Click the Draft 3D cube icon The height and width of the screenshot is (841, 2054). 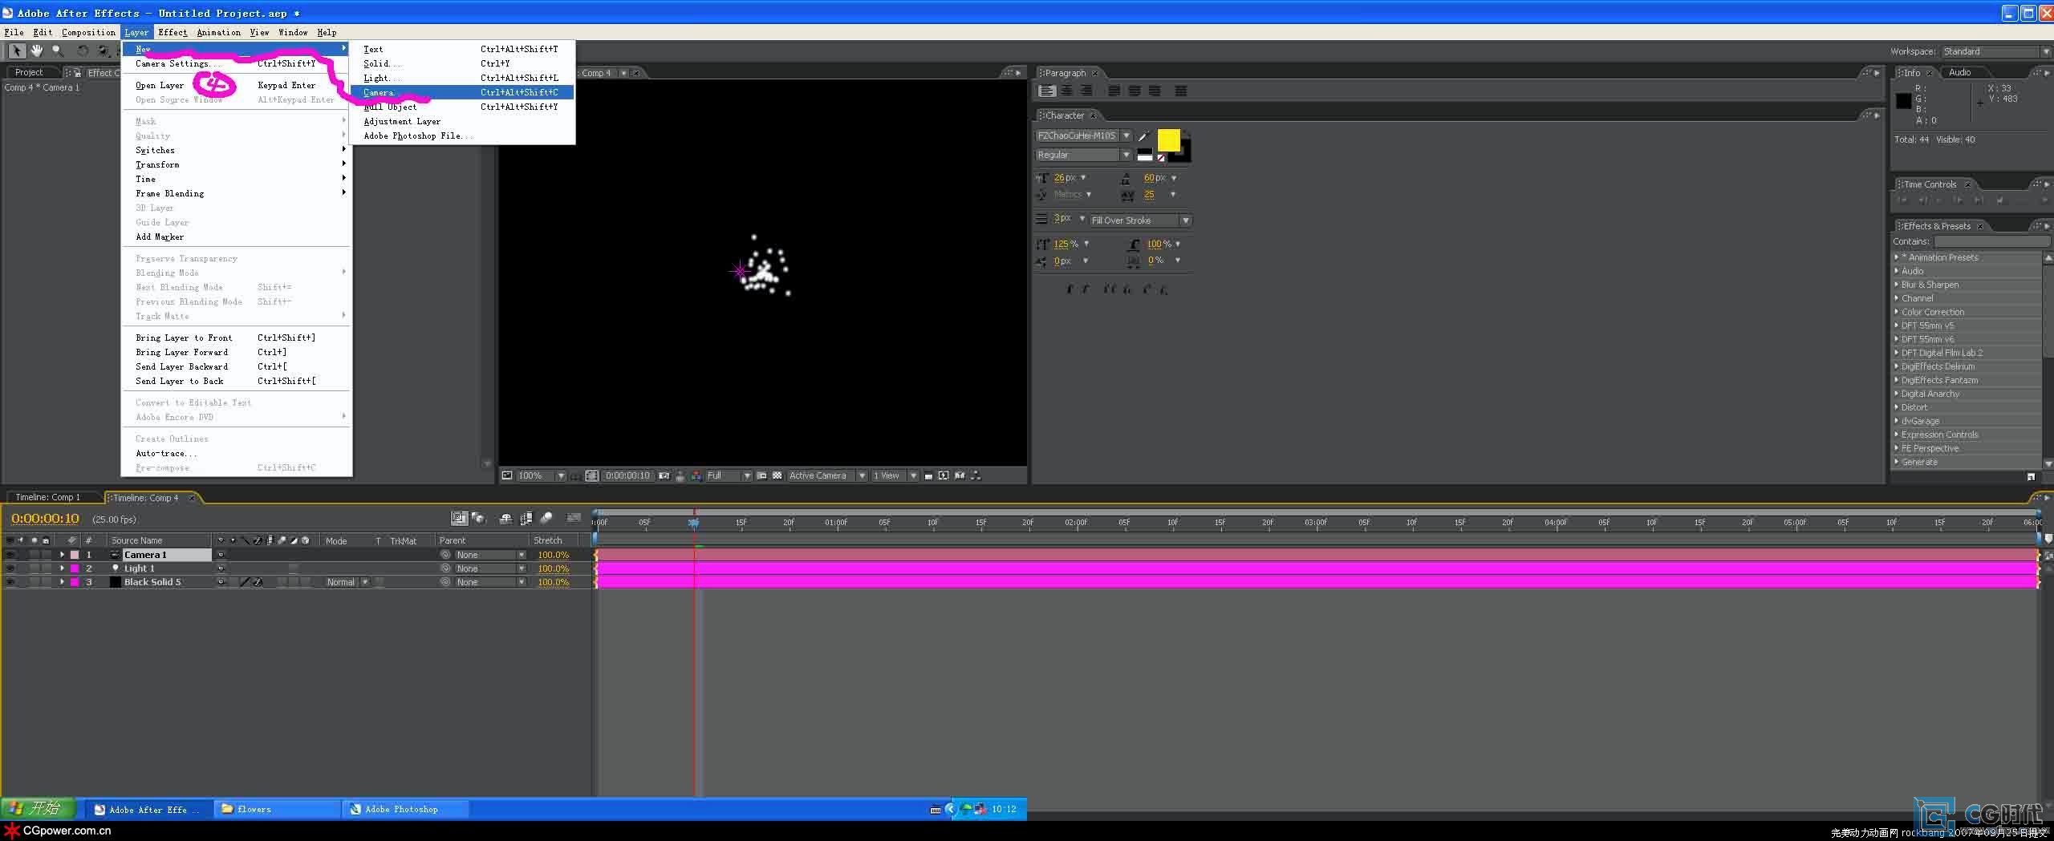point(478,519)
